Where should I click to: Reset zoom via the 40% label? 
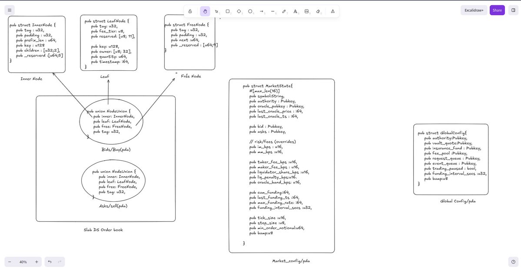pos(23,262)
